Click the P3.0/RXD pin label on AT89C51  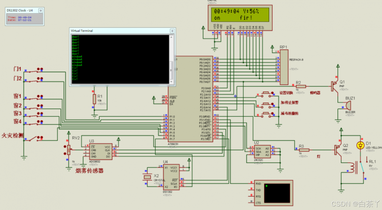coord(205,117)
